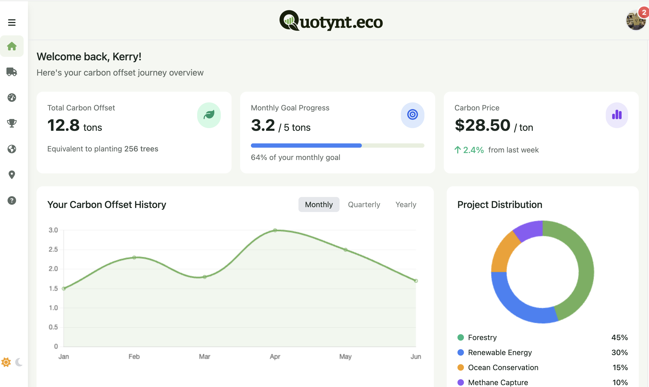Toggle the Forestry legend entry
The width and height of the screenshot is (649, 387).
coord(482,337)
